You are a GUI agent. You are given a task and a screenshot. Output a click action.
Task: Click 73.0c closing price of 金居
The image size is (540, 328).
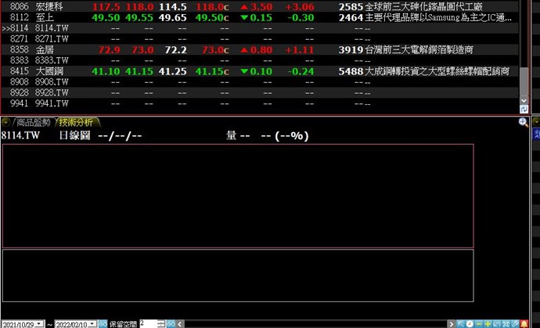(215, 49)
